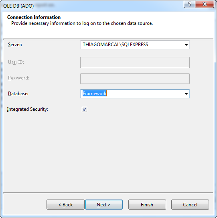Click the help question mark icon
Screen dimensions: 217x218
[x=190, y=4]
